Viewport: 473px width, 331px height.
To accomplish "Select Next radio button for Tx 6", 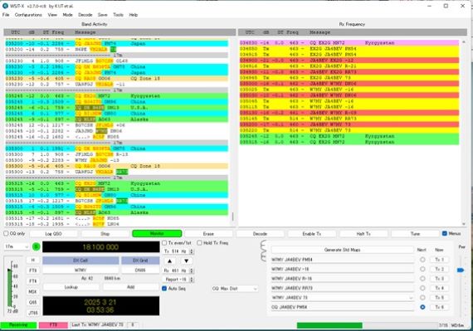I will [x=422, y=307].
